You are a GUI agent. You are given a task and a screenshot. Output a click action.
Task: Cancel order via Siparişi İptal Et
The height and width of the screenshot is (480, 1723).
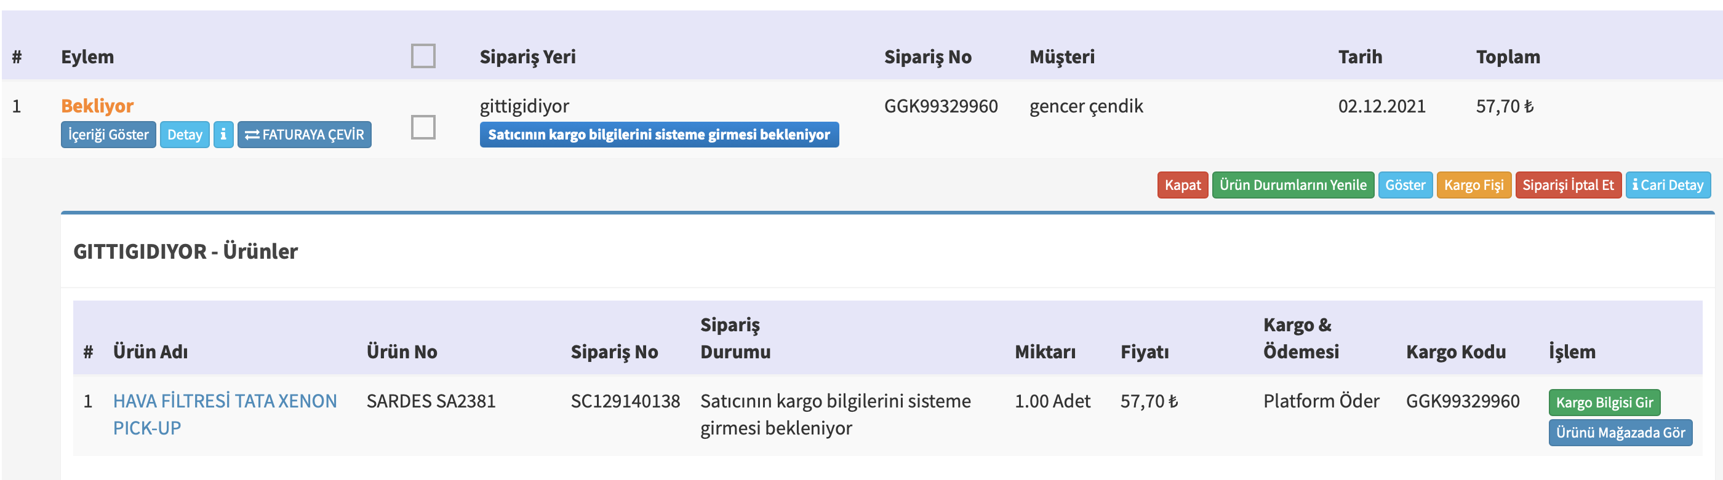(1568, 185)
